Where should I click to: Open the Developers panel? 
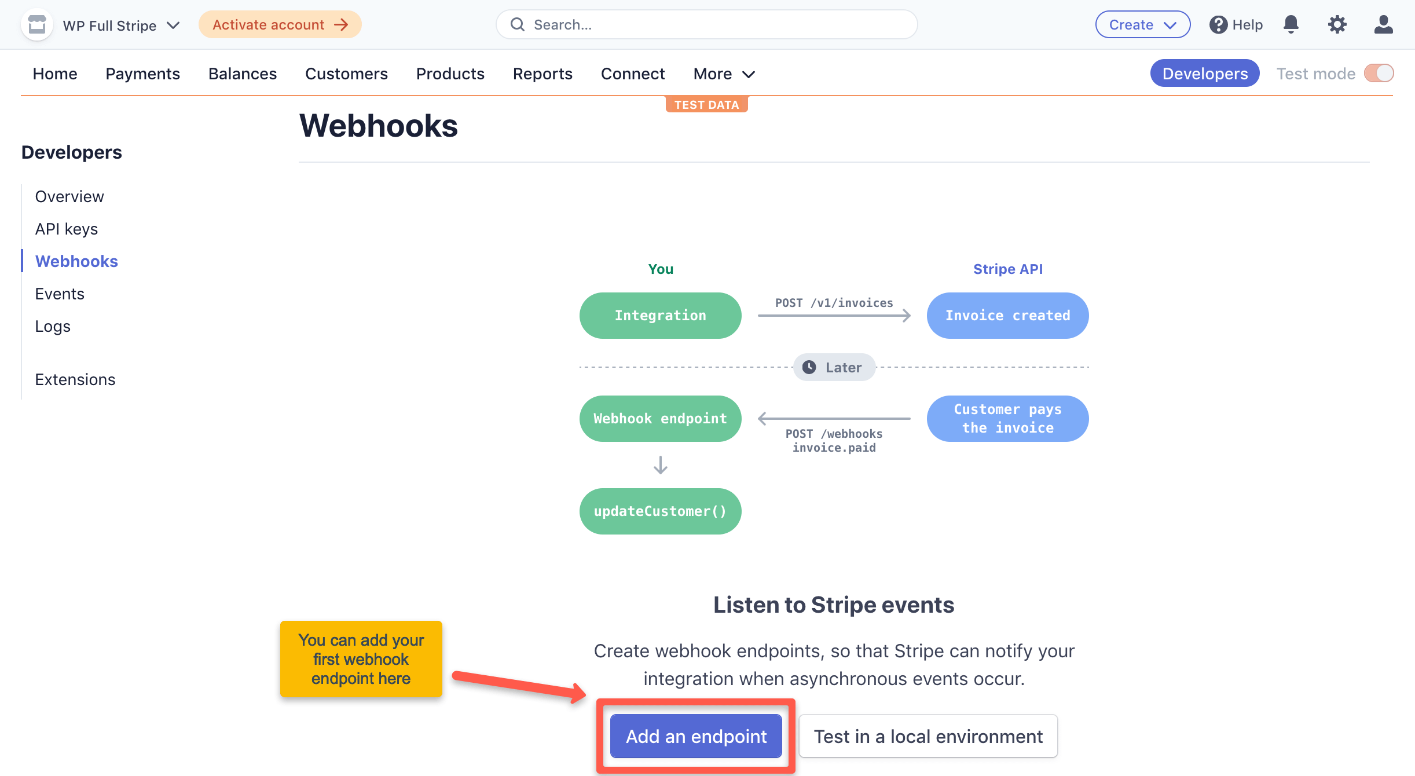pyautogui.click(x=1205, y=73)
